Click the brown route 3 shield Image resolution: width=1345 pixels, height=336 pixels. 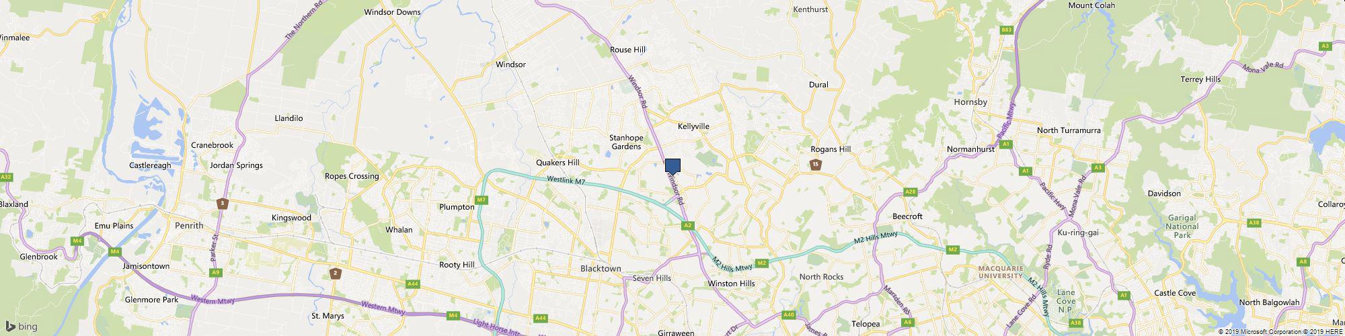point(222,203)
